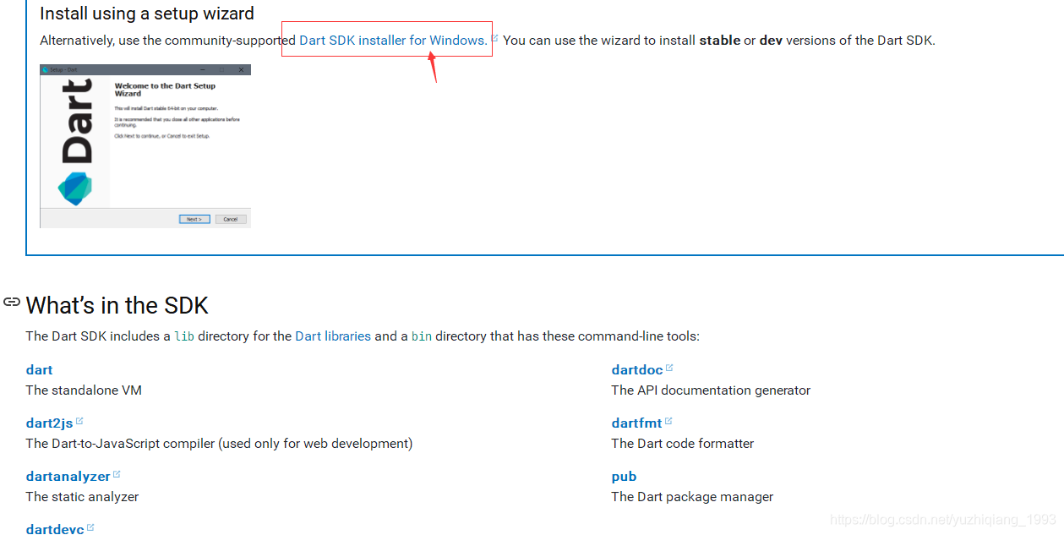Open the dartdoc tool link
1064x535 pixels.
(637, 370)
